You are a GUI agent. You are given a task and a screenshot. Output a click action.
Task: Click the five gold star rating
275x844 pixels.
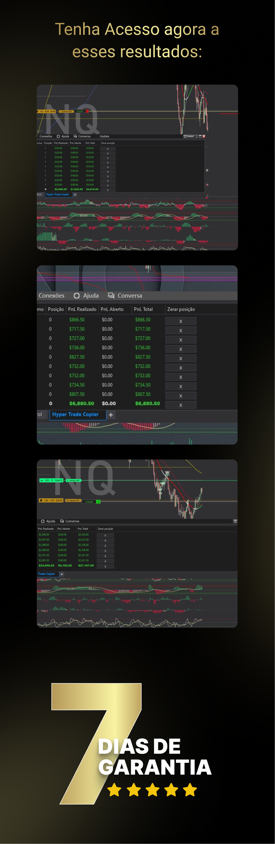152,790
